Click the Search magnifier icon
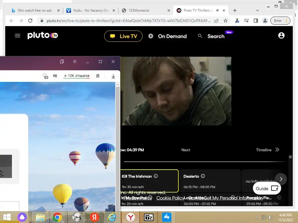 (200, 36)
